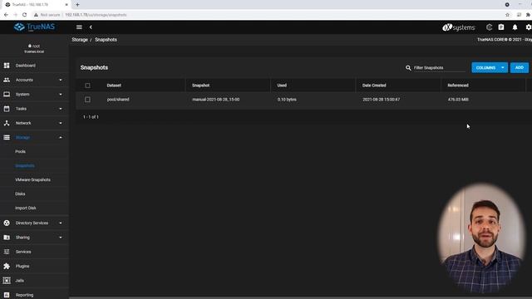Click the Jails icon in sidebar
Viewport: 532px width, 299px height.
point(7,281)
